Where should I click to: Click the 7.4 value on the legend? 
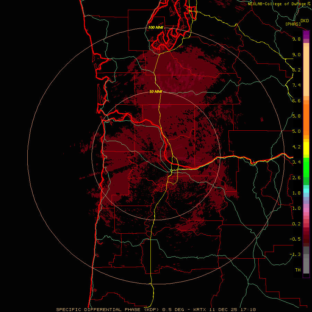pos(296,85)
